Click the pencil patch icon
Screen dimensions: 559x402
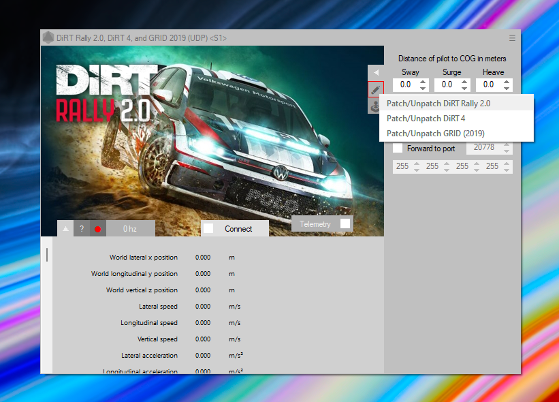(x=376, y=89)
